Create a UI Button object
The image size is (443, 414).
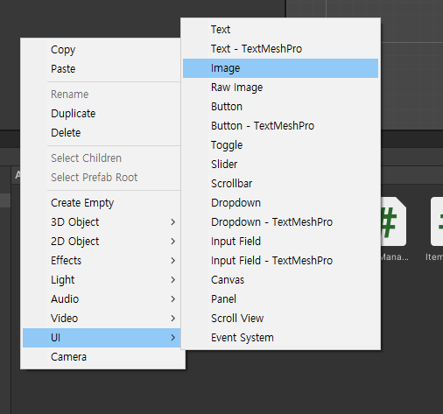(x=280, y=107)
